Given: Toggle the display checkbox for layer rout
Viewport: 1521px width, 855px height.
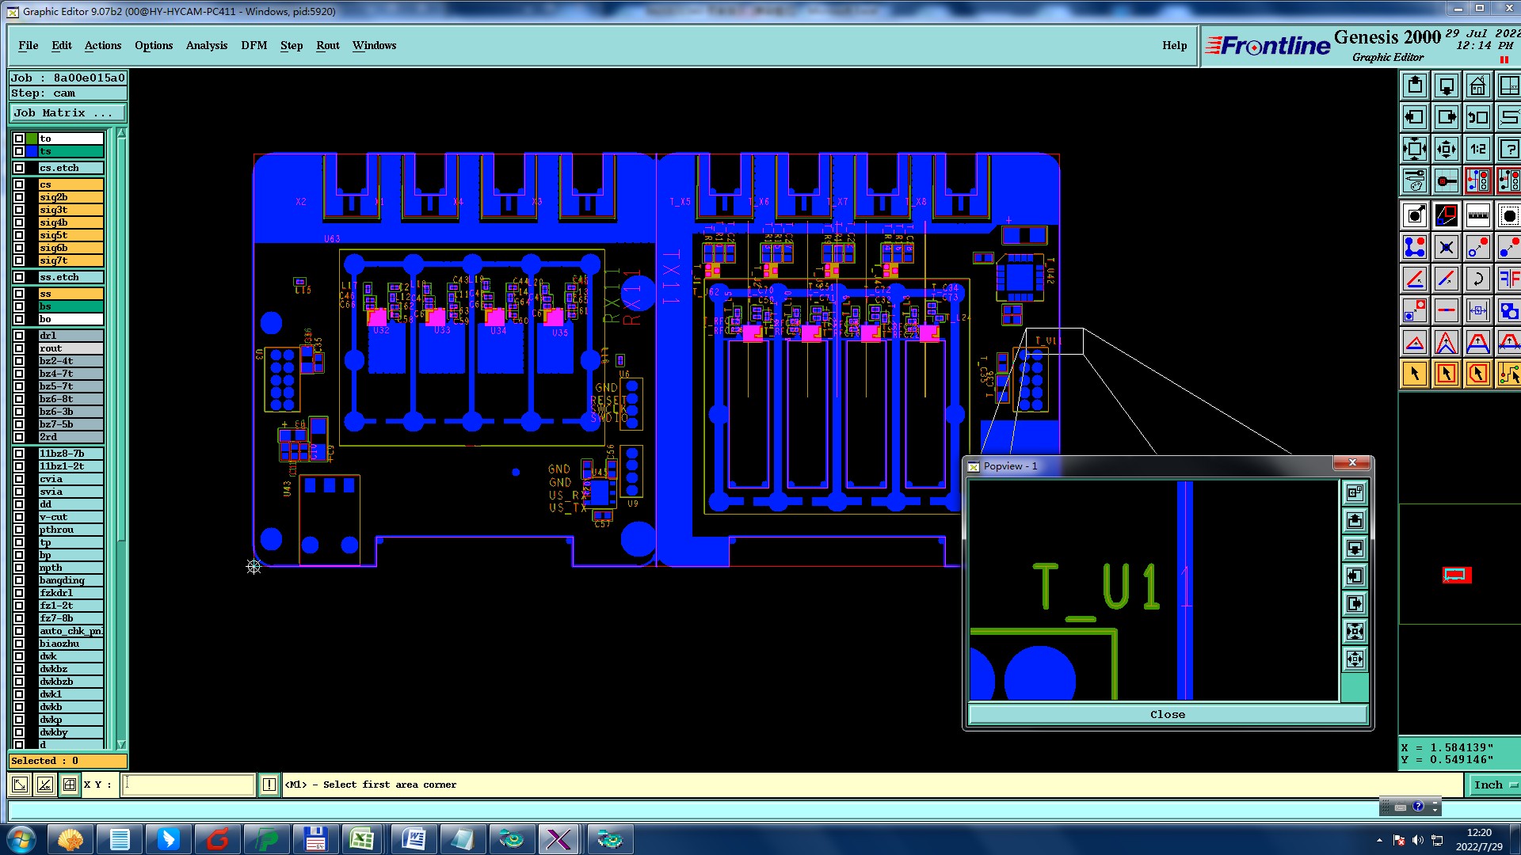Looking at the screenshot, I should [19, 348].
